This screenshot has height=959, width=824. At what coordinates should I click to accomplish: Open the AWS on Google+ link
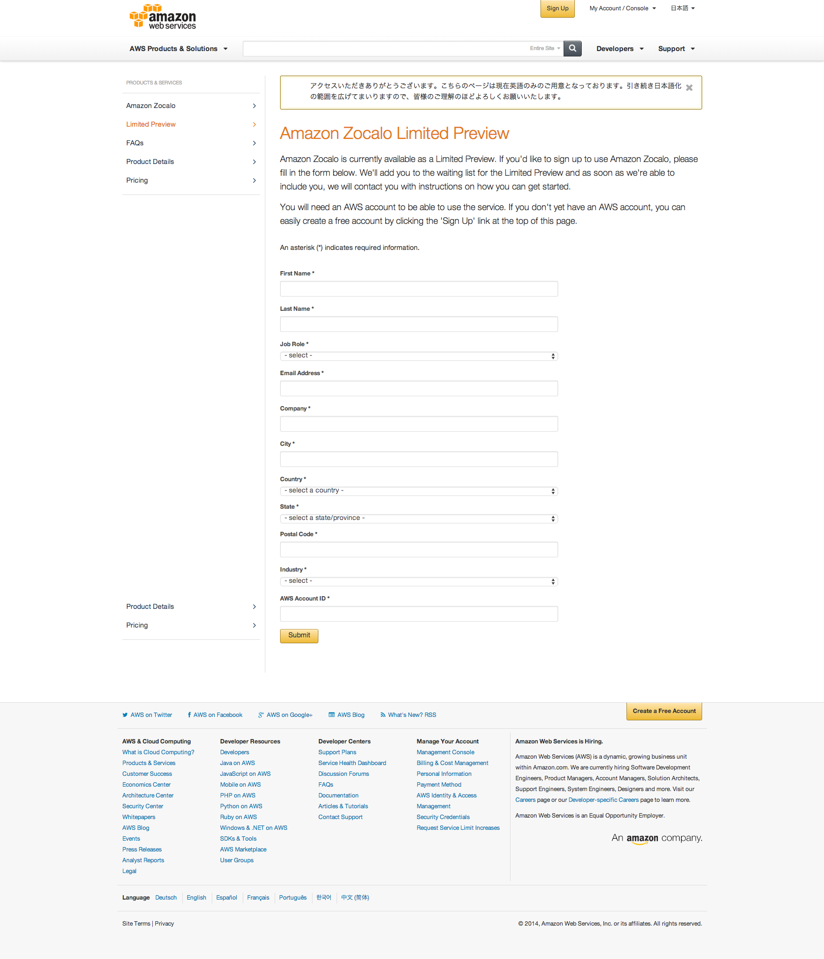pyautogui.click(x=285, y=715)
